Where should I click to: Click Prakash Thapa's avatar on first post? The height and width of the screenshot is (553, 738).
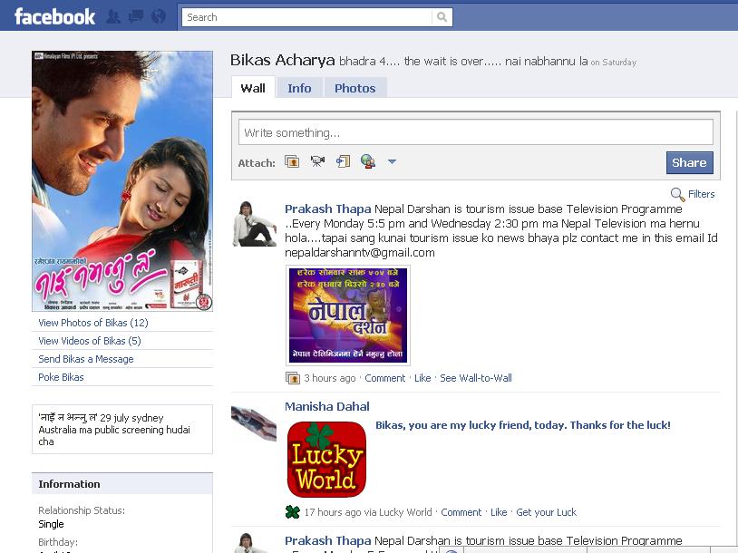point(255,224)
